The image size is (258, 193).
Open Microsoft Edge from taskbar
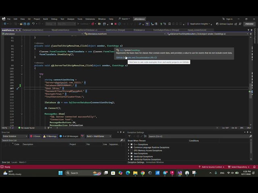point(128,173)
